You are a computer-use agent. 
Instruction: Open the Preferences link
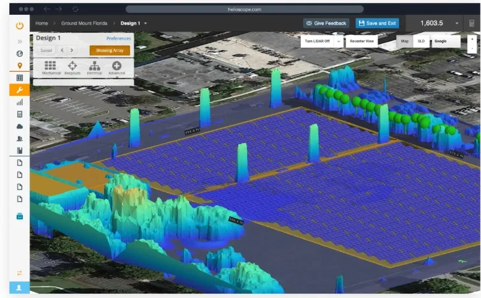118,38
